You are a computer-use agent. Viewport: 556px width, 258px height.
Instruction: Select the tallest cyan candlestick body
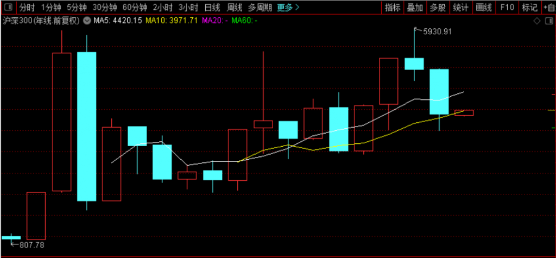[87, 127]
